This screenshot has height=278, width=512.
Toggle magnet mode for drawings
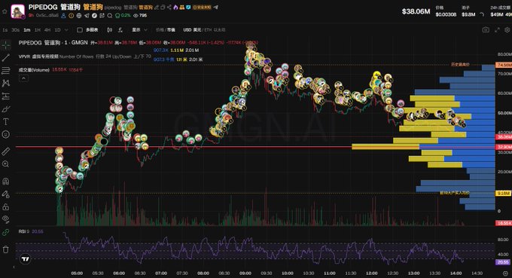[6, 181]
